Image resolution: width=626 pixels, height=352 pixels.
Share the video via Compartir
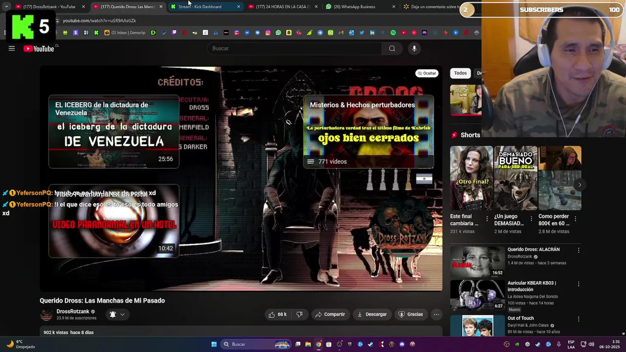(330, 314)
